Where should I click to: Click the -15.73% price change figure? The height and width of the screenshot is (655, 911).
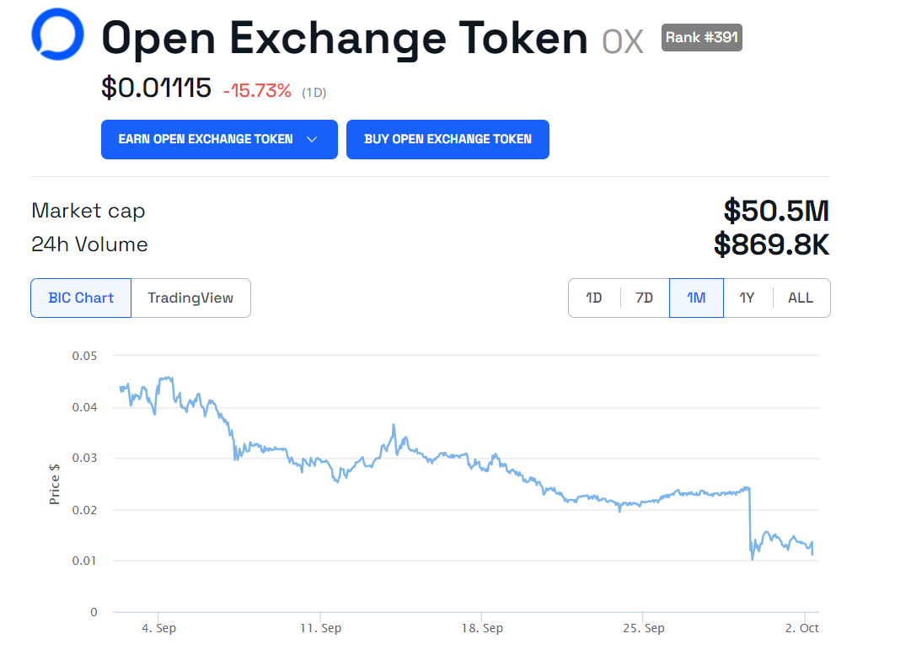(x=257, y=91)
